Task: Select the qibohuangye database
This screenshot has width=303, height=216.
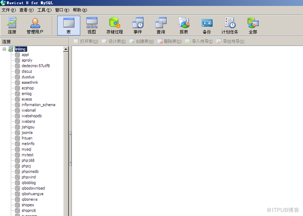Action: 32,194
